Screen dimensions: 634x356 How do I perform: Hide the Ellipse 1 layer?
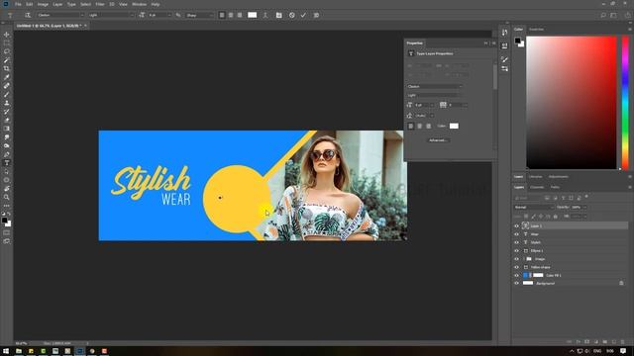click(x=516, y=250)
